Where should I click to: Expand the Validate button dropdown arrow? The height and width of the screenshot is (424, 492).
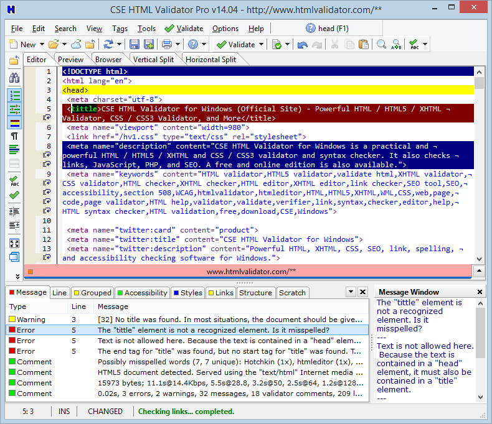pyautogui.click(x=261, y=45)
